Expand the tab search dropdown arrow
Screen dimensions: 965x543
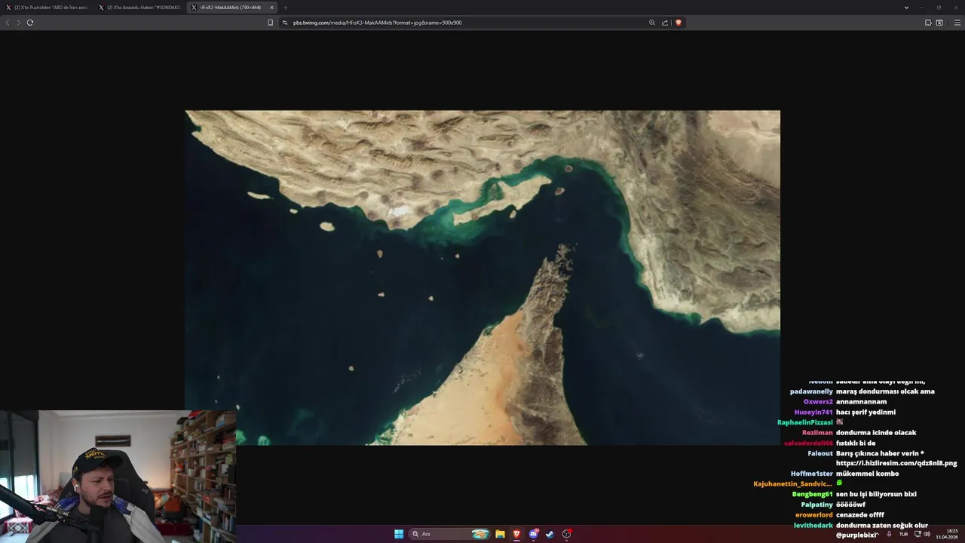pyautogui.click(x=906, y=8)
